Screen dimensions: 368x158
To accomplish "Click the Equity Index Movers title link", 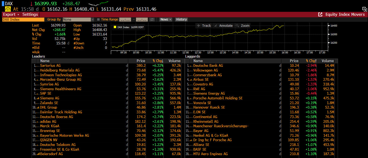I will pyautogui.click(x=345, y=14).
